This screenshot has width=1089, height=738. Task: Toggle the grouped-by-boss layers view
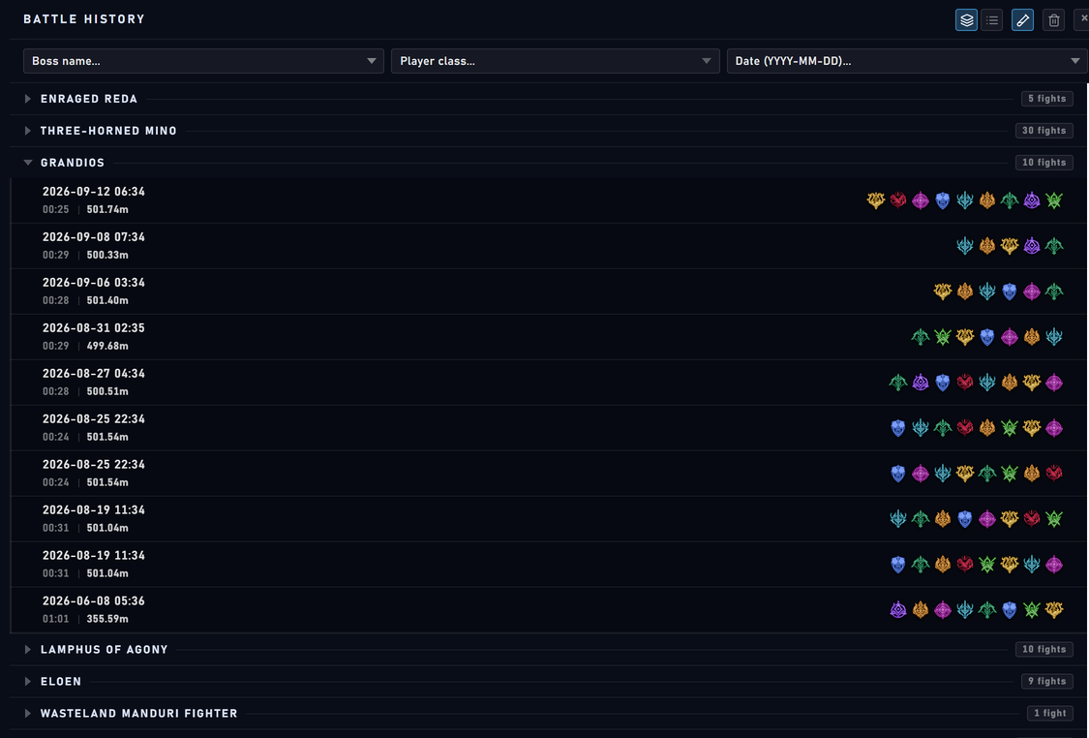(966, 20)
